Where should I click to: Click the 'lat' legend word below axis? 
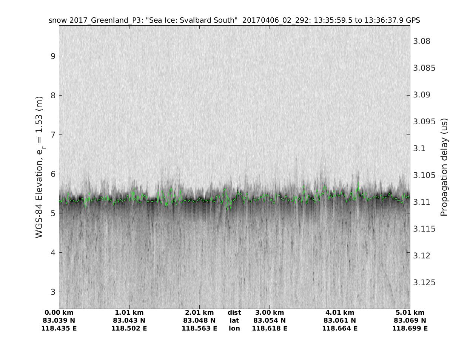(x=234, y=320)
